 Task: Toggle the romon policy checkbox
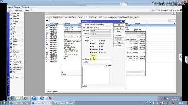tap(100, 52)
